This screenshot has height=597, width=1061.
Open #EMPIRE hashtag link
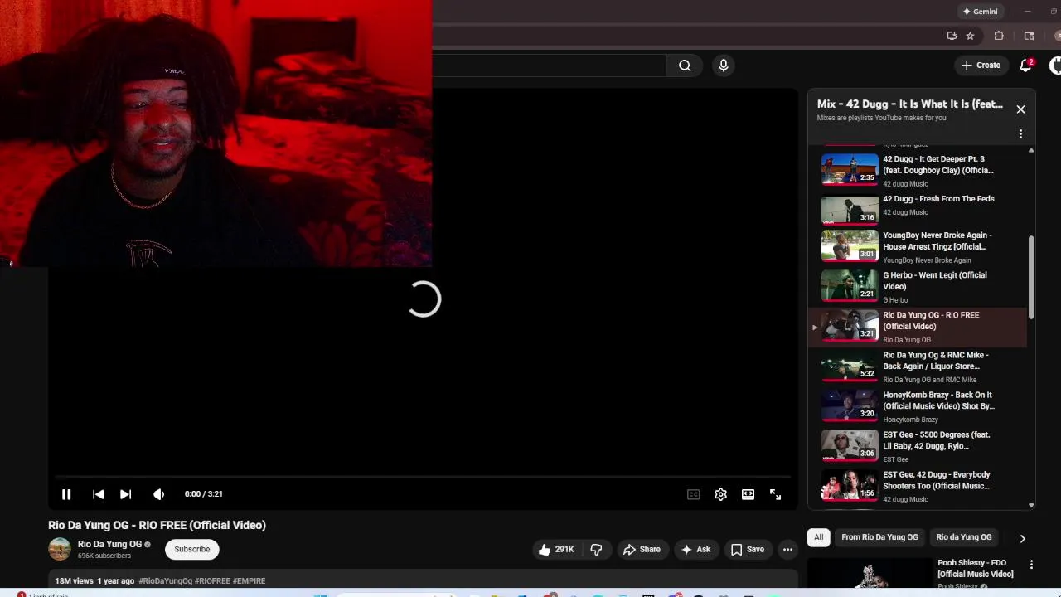[x=249, y=581]
